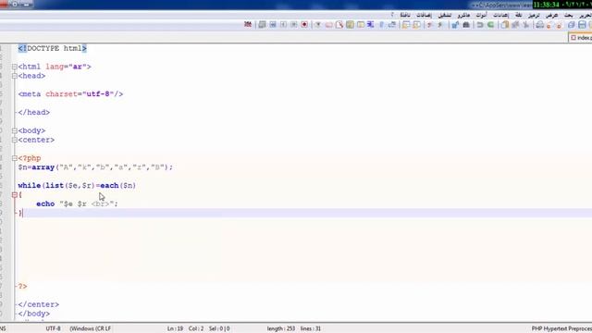Screen dimensions: 592x333
Task: Collapse the while loop brace fold marker
Action: 15,195
